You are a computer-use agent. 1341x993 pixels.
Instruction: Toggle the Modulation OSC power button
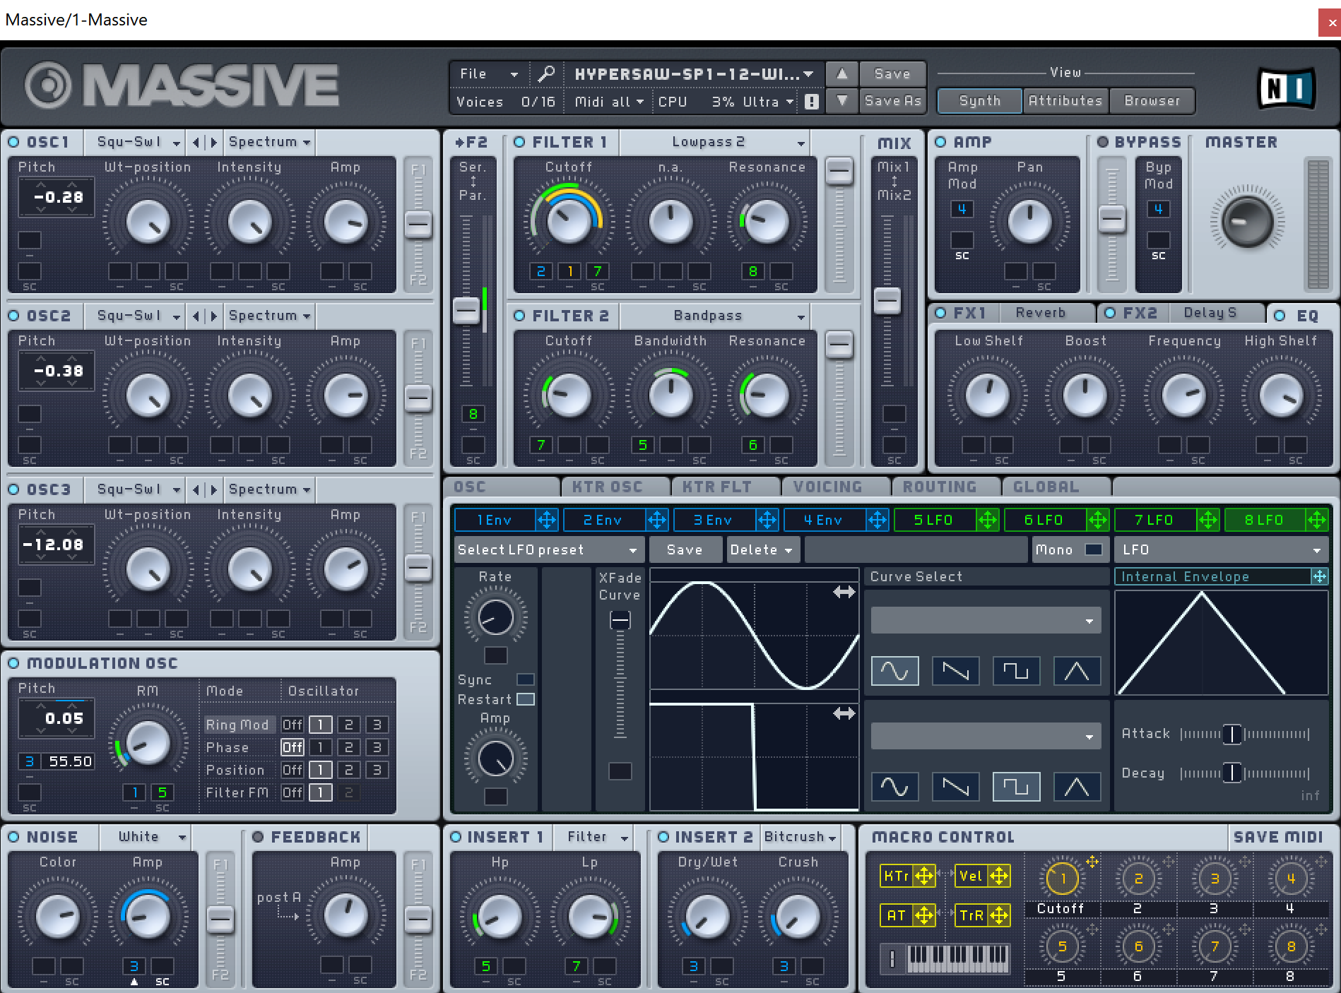pyautogui.click(x=13, y=663)
